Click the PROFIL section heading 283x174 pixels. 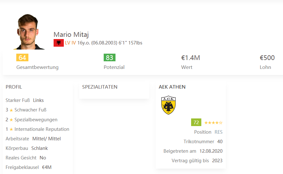[x=14, y=87]
